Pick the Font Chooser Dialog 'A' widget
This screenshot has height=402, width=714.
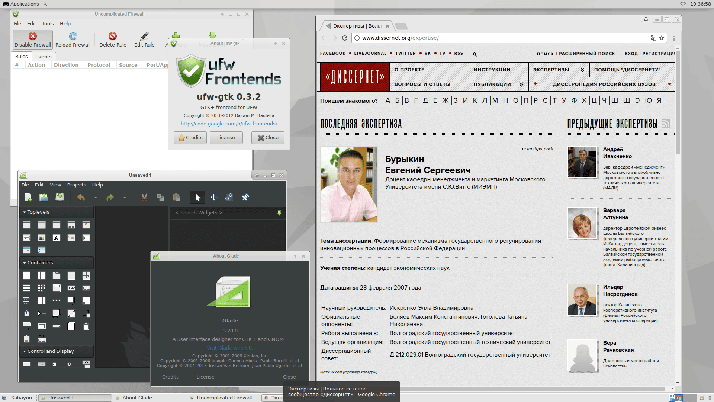[57, 238]
